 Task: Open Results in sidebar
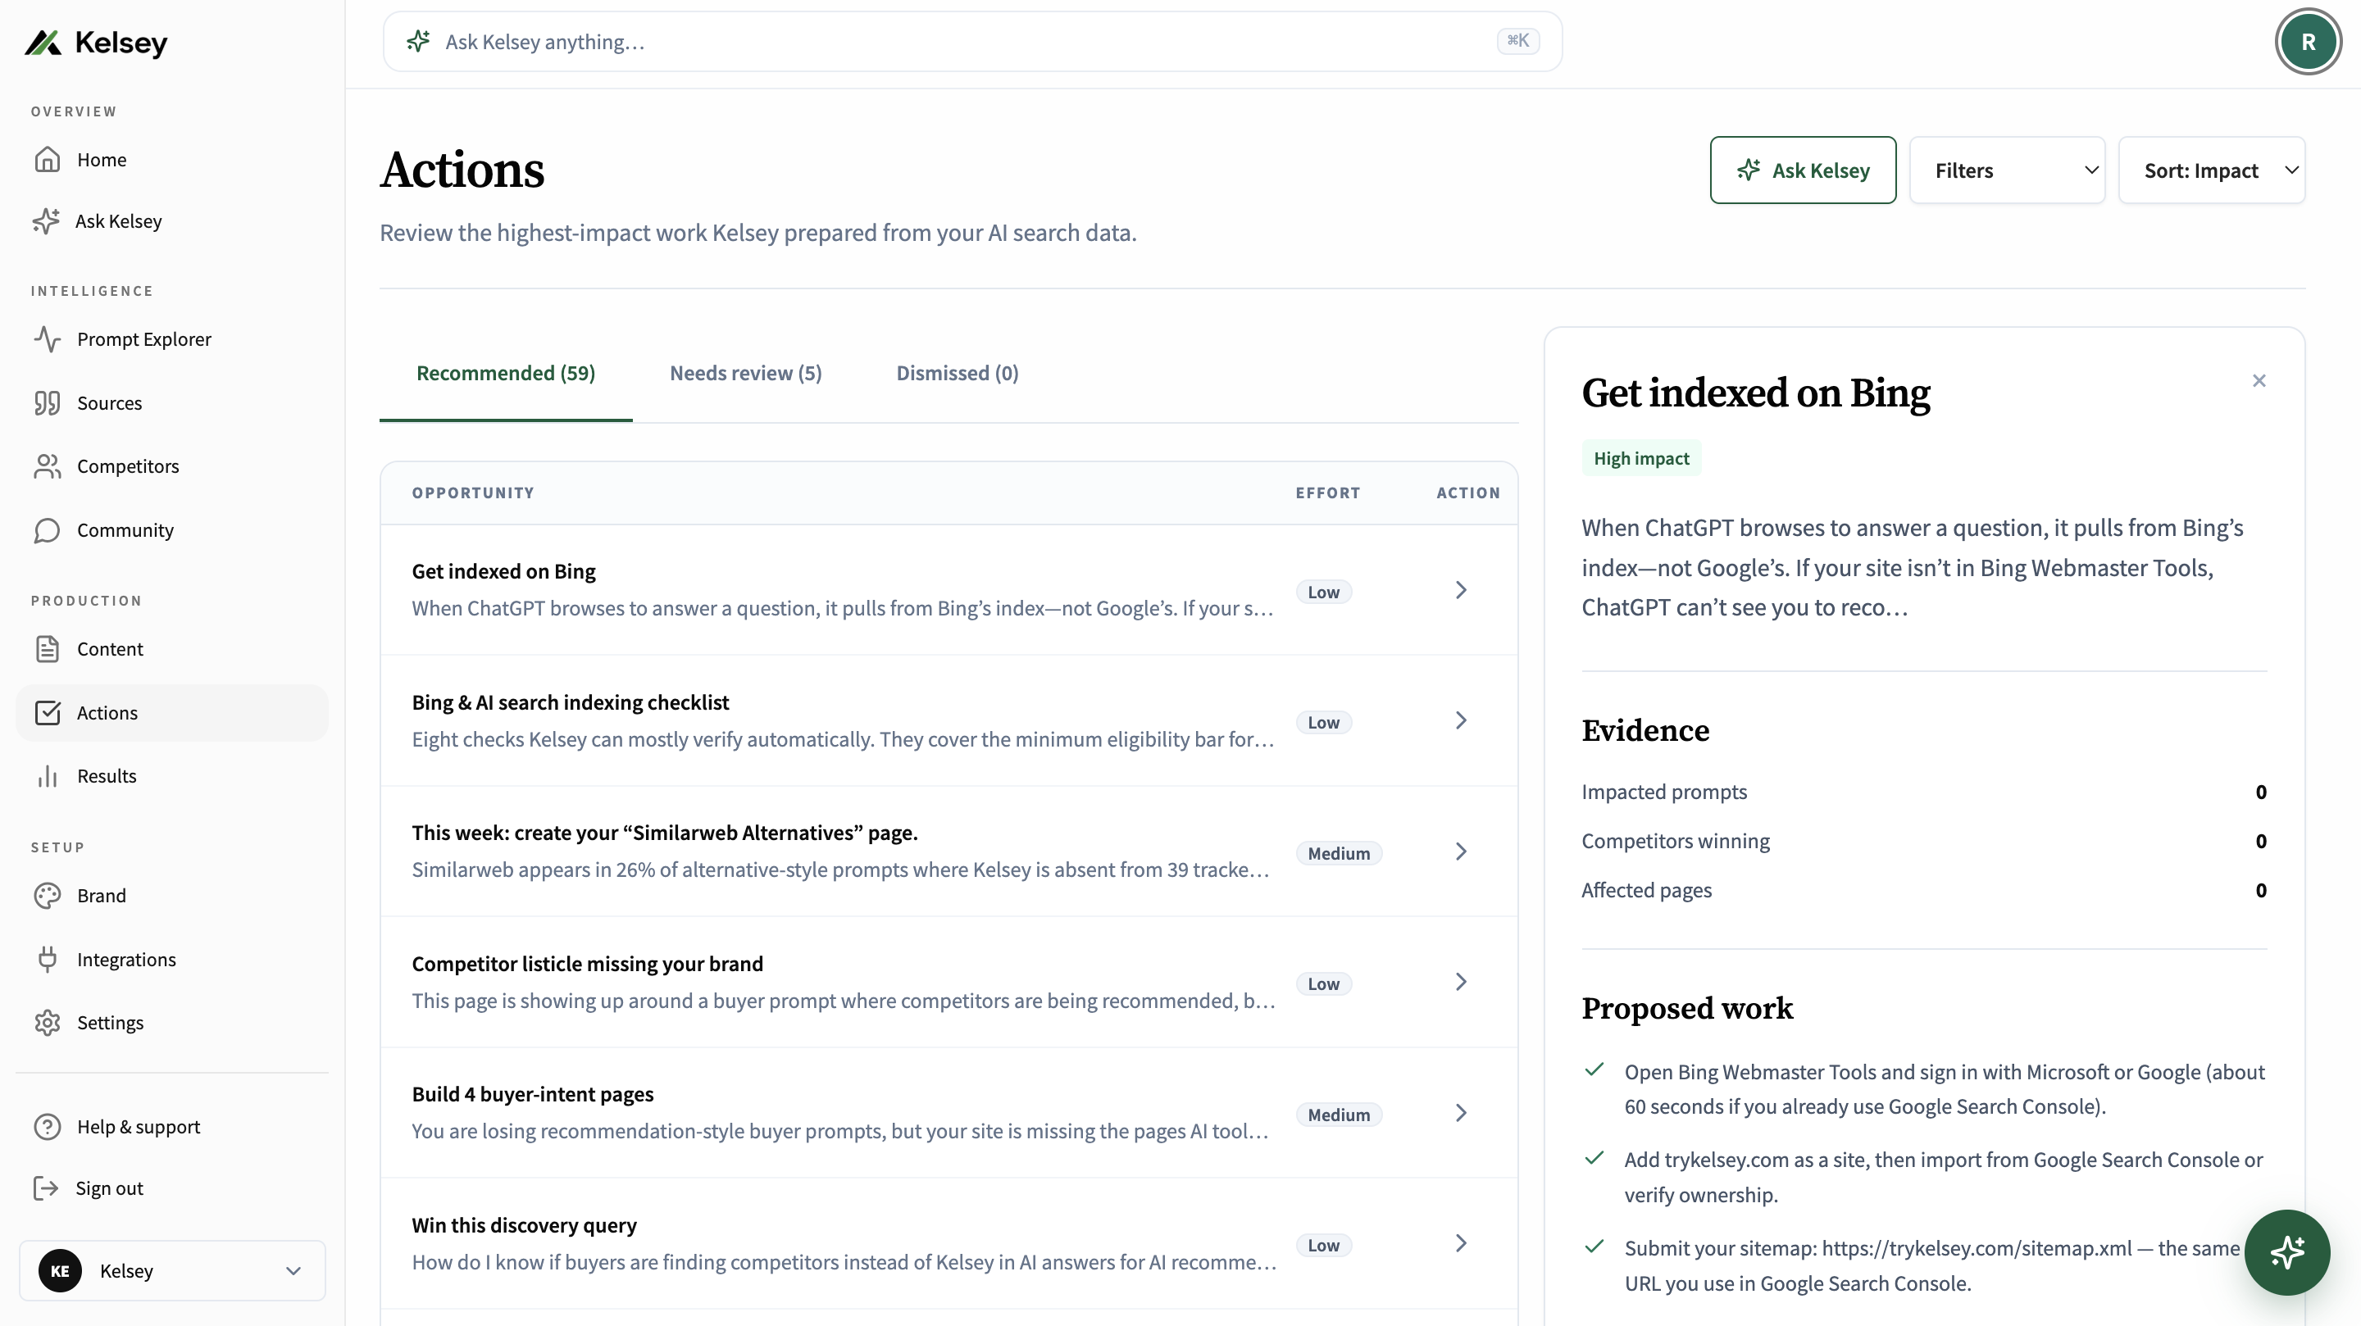172,776
